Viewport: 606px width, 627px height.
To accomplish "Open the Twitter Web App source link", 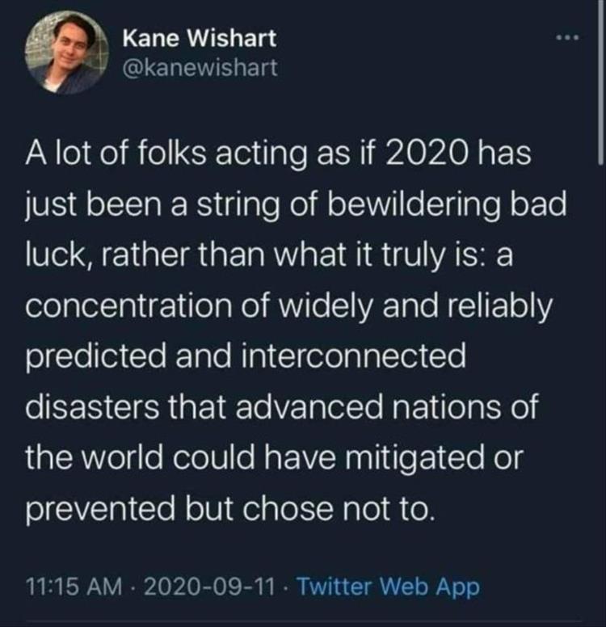I will click(387, 587).
